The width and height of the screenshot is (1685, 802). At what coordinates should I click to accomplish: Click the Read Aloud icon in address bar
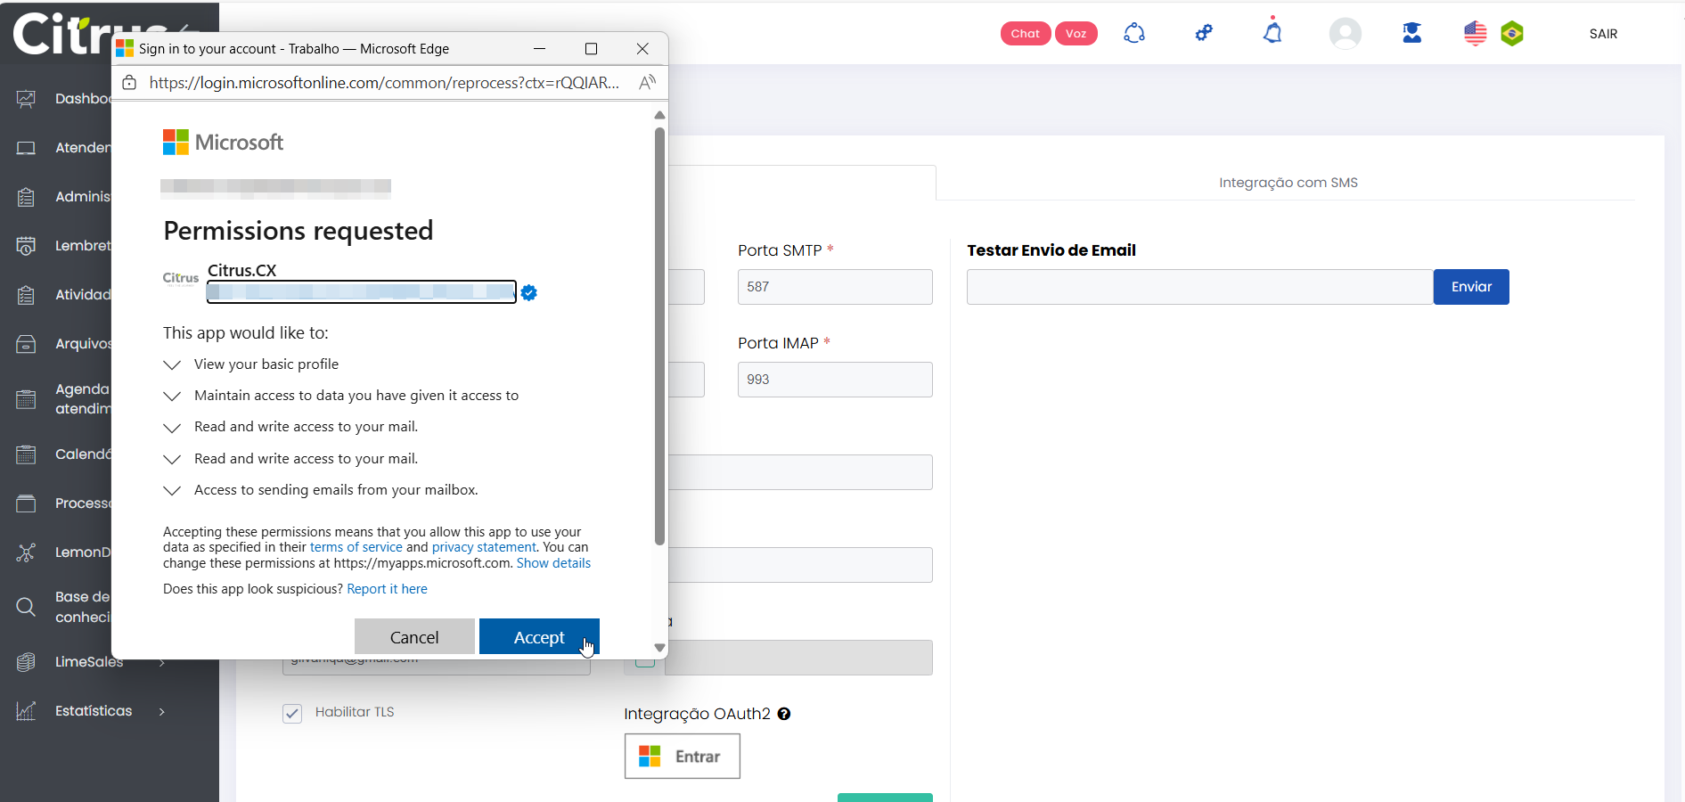coord(647,83)
